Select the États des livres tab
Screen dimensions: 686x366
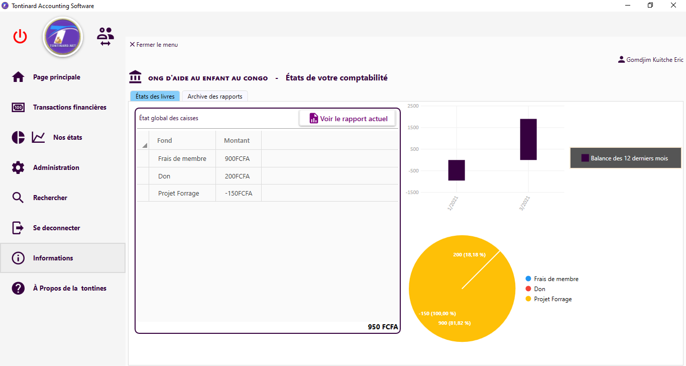(155, 96)
